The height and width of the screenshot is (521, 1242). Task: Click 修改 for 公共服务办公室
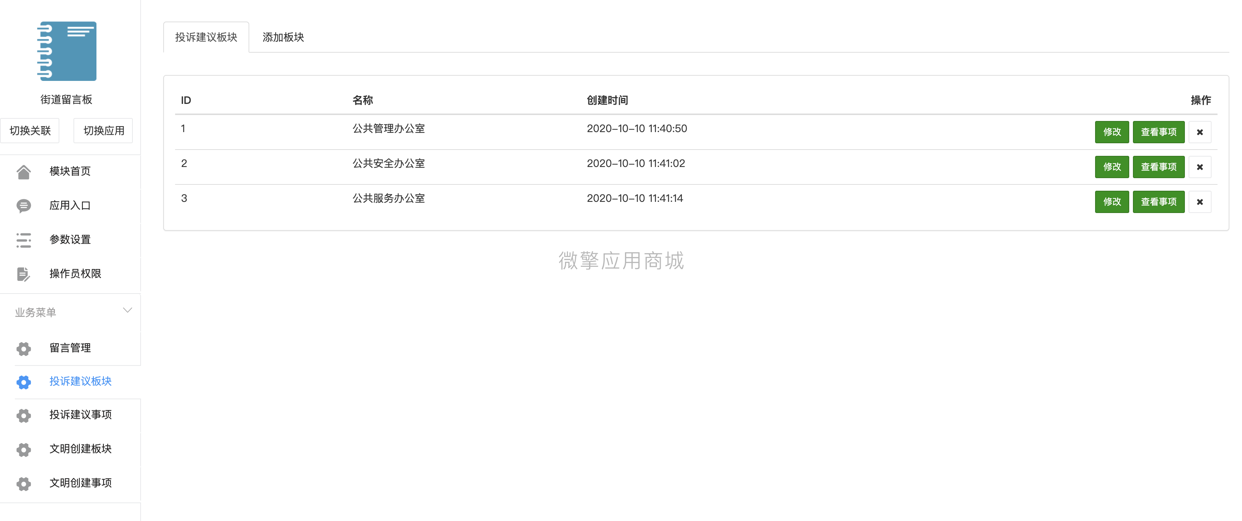[1112, 201]
